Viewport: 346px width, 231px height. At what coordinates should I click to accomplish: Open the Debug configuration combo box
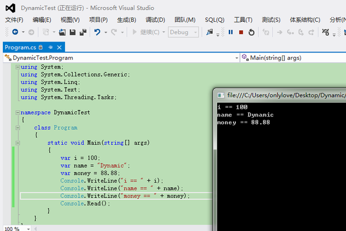click(x=183, y=32)
